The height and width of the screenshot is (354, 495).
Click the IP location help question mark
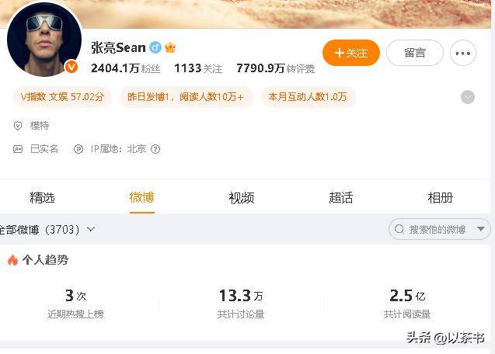coord(155,149)
